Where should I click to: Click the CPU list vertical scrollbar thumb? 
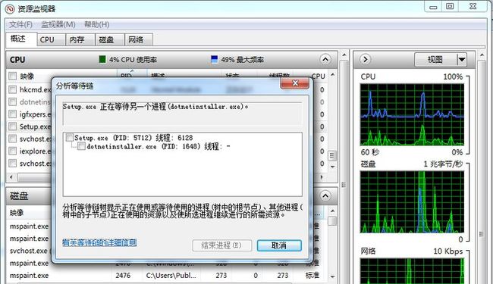(x=333, y=155)
